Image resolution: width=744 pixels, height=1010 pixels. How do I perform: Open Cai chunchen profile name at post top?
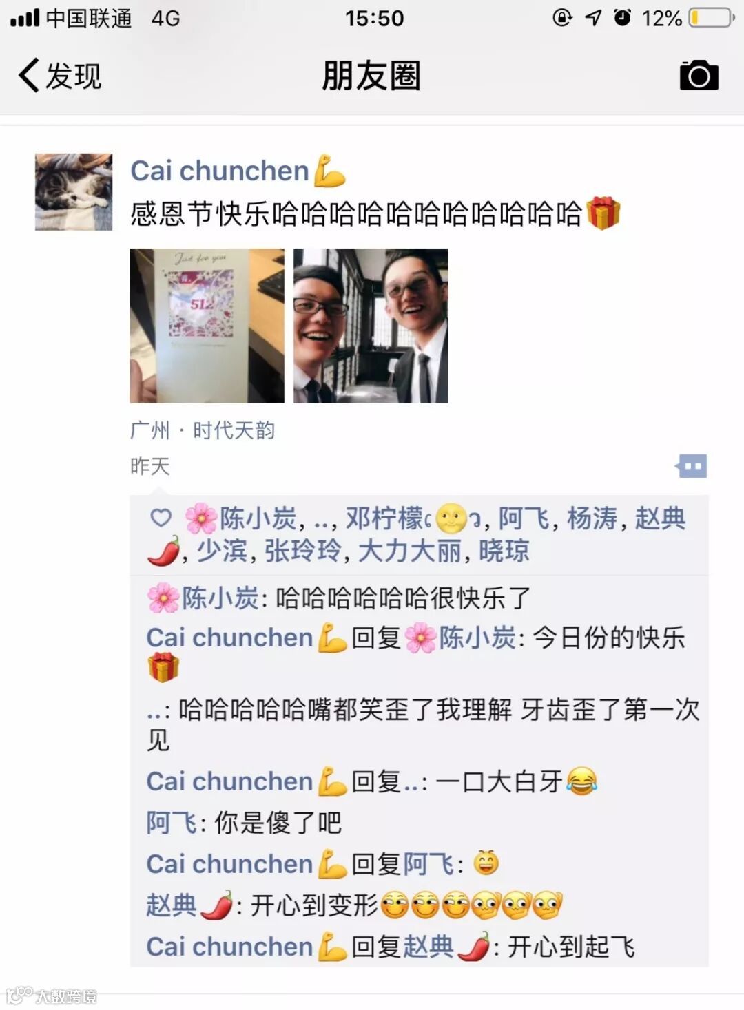238,171
